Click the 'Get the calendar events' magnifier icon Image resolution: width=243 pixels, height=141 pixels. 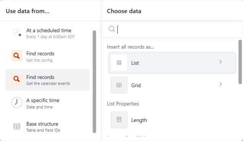click(x=17, y=79)
